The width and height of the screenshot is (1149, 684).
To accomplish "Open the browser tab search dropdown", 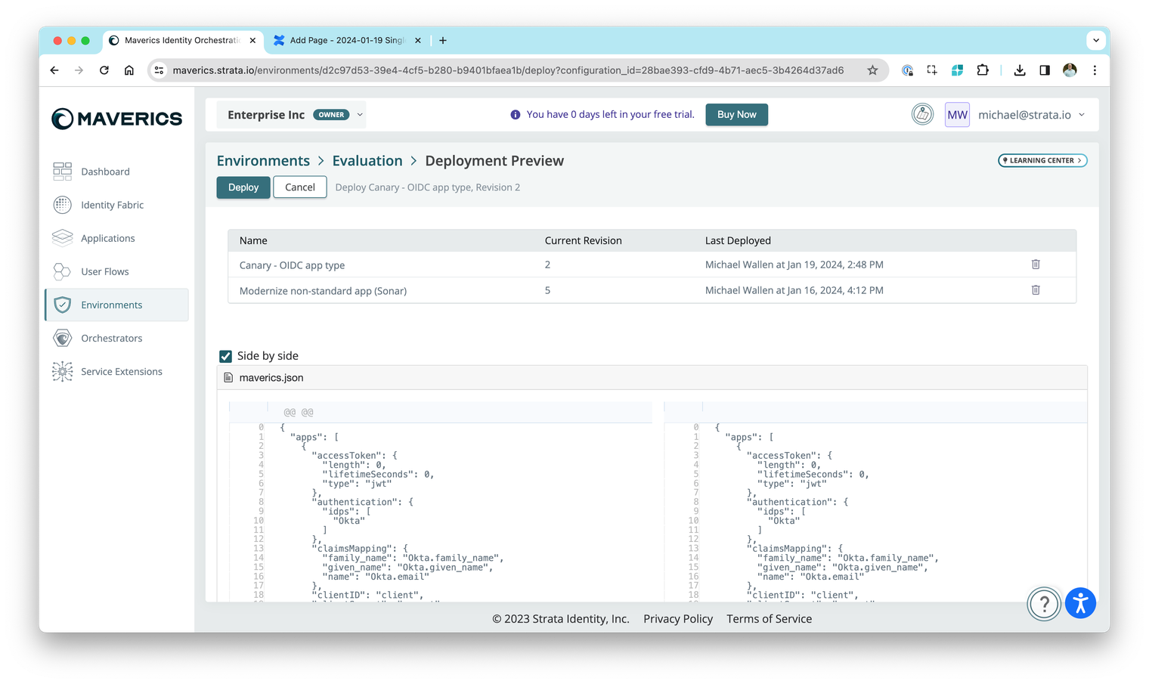I will tap(1096, 40).
